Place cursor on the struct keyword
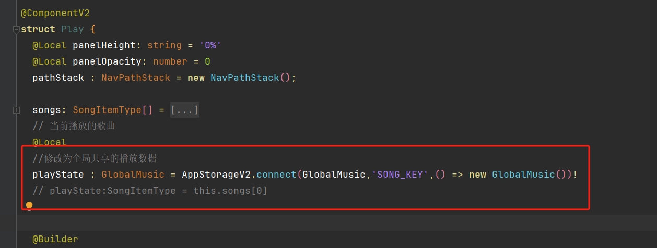The height and width of the screenshot is (248, 657). click(38, 29)
